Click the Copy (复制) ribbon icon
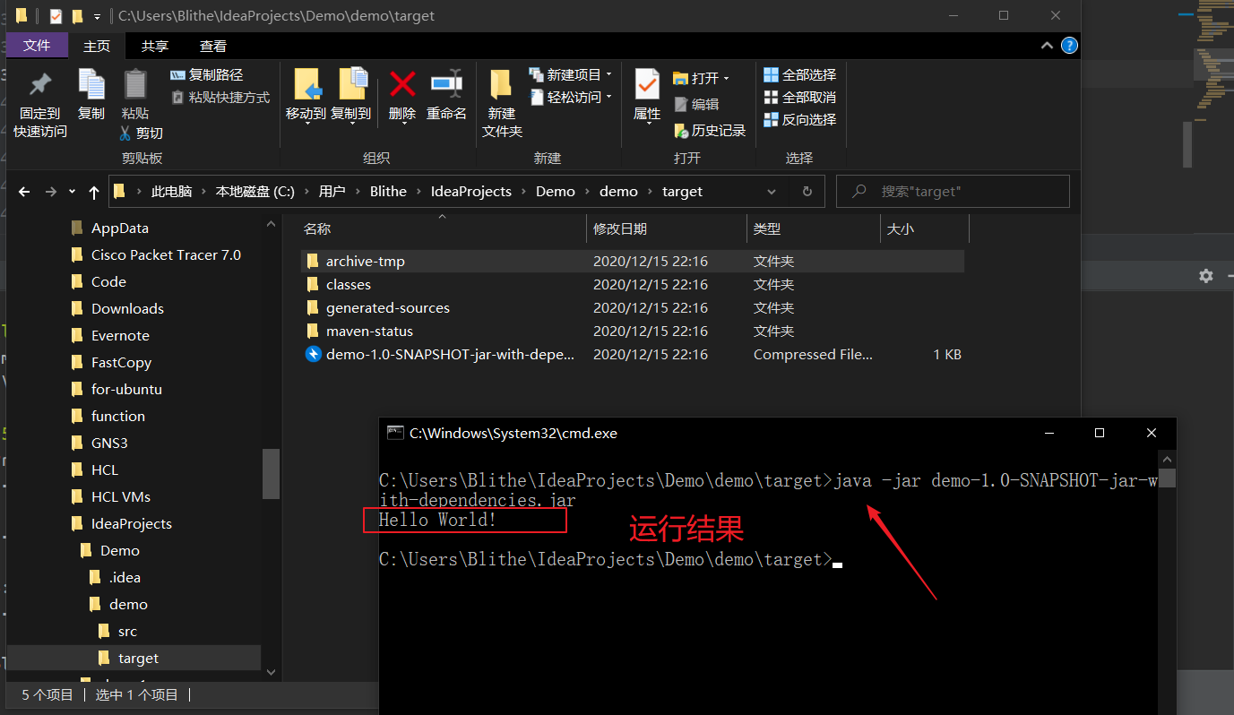This screenshot has height=715, width=1234. (91, 84)
